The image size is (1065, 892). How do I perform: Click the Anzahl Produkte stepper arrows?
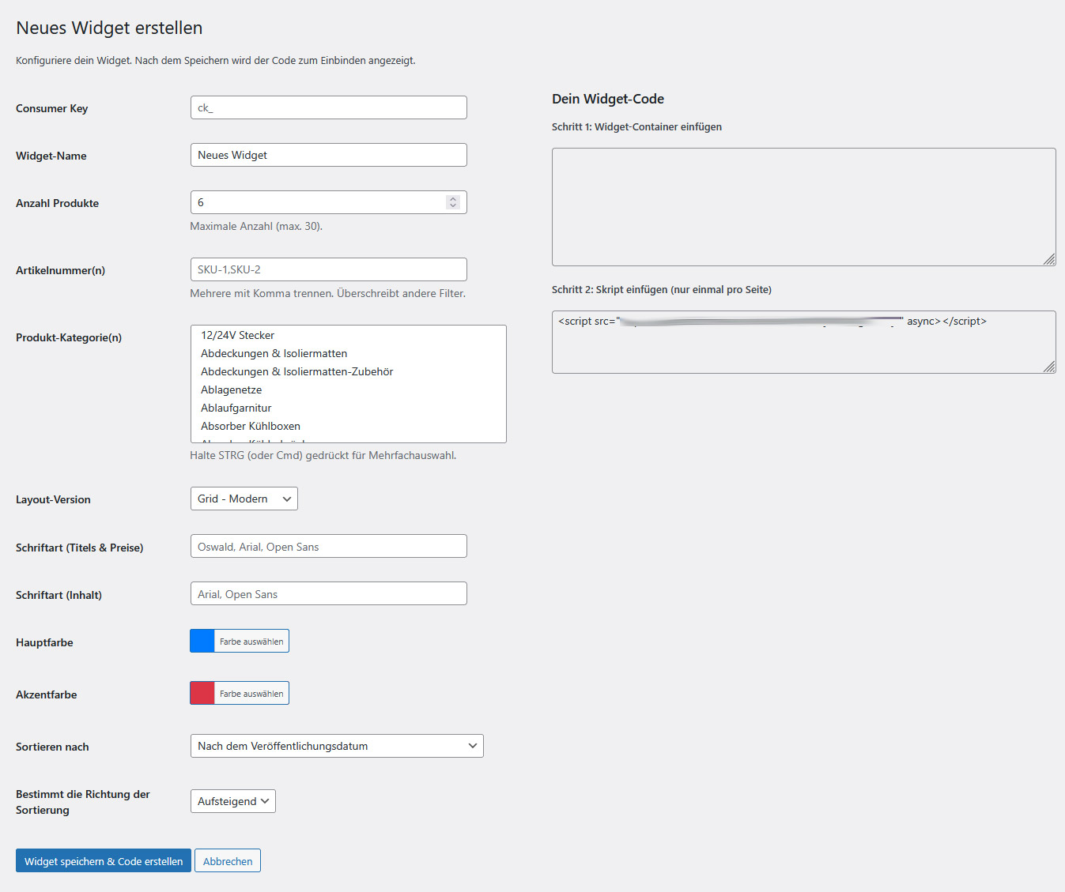(x=452, y=202)
